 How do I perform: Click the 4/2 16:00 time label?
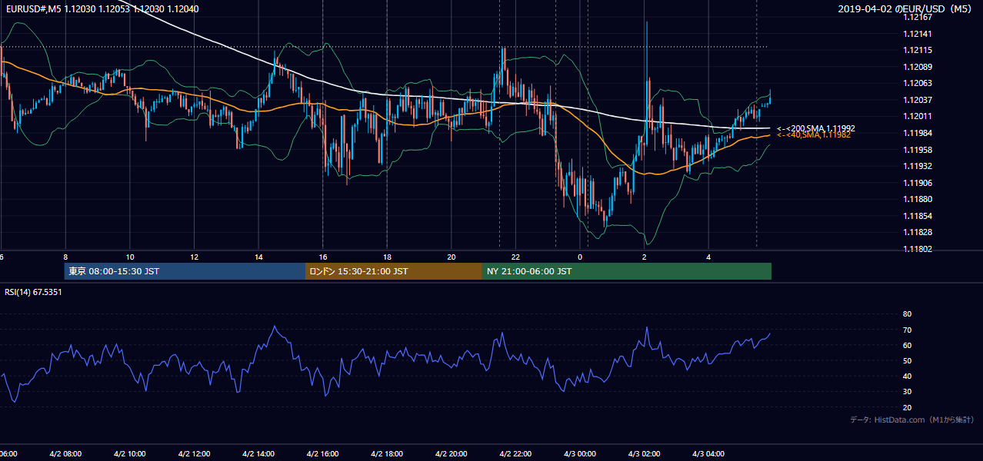[x=322, y=453]
